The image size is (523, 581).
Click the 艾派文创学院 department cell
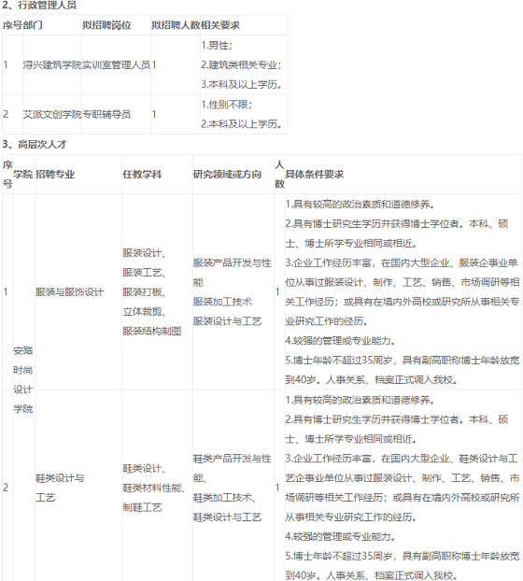(52, 114)
